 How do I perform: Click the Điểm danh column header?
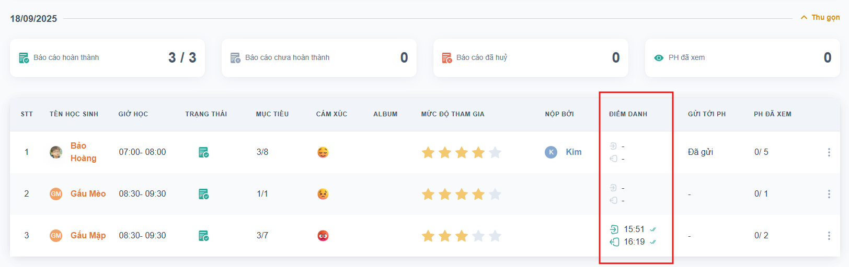(x=628, y=114)
